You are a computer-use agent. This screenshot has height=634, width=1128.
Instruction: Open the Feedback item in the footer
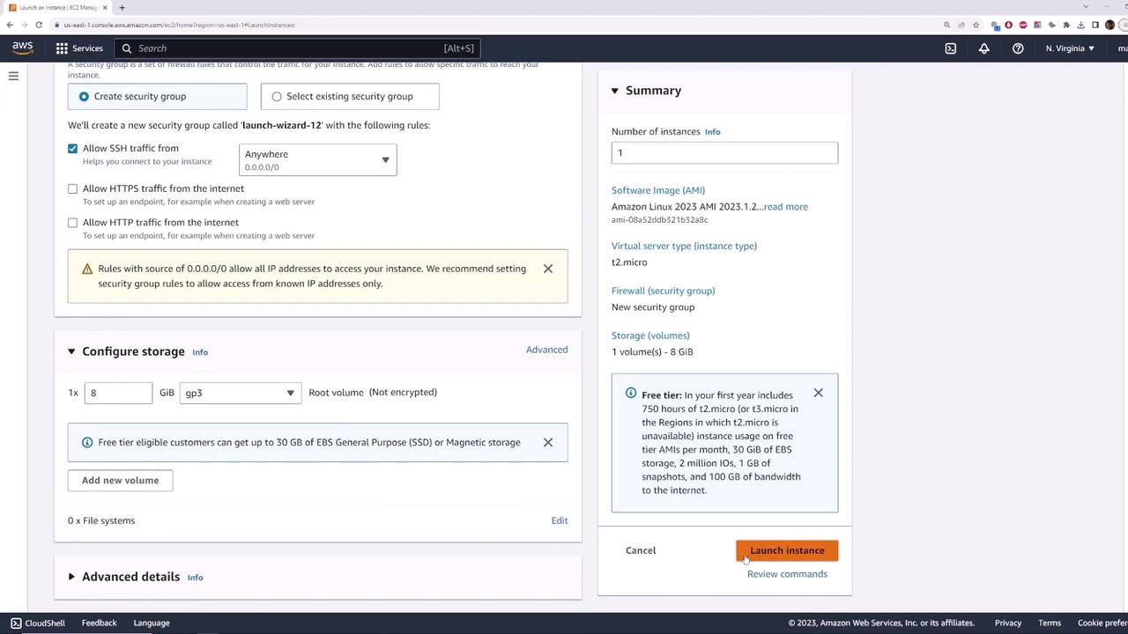pos(99,623)
